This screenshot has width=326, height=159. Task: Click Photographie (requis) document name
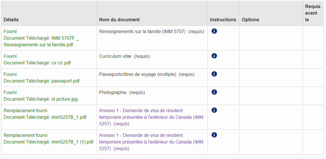pos(122,93)
